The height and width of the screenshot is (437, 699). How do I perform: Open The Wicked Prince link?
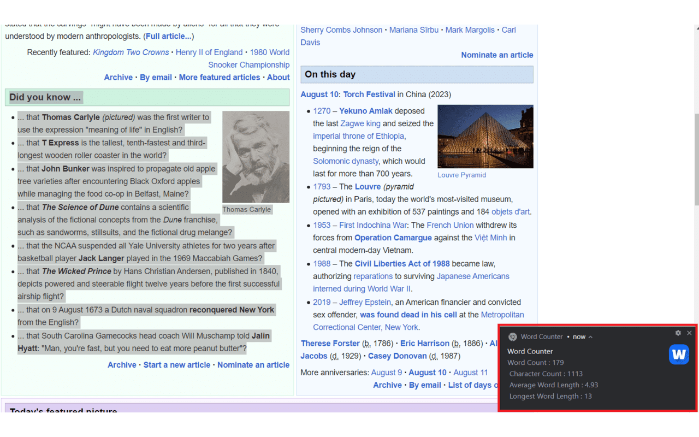coord(76,271)
